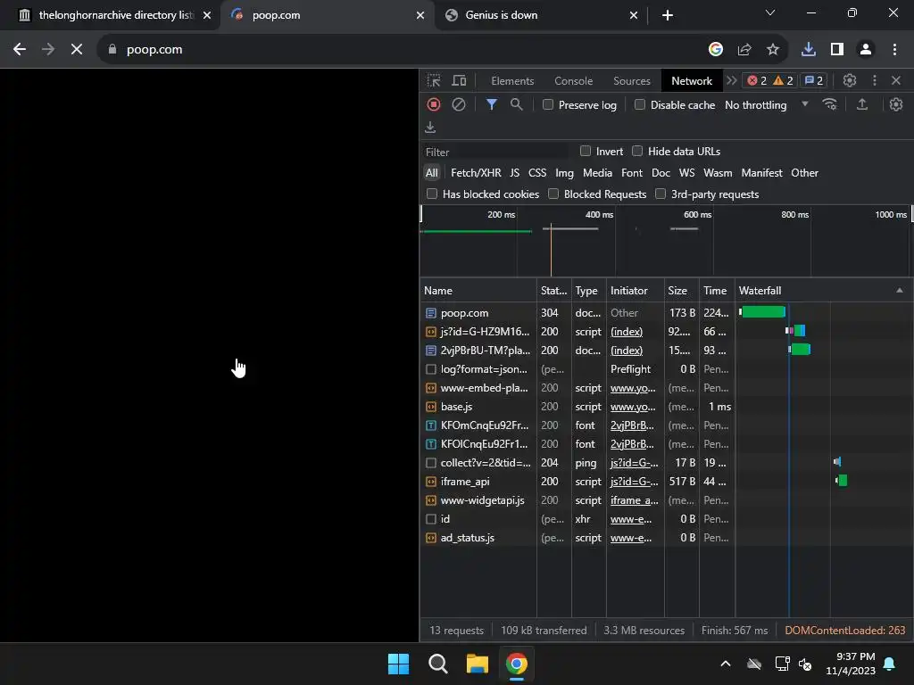The image size is (914, 685).
Task: Toggle the network filter funnel icon
Action: click(x=492, y=104)
